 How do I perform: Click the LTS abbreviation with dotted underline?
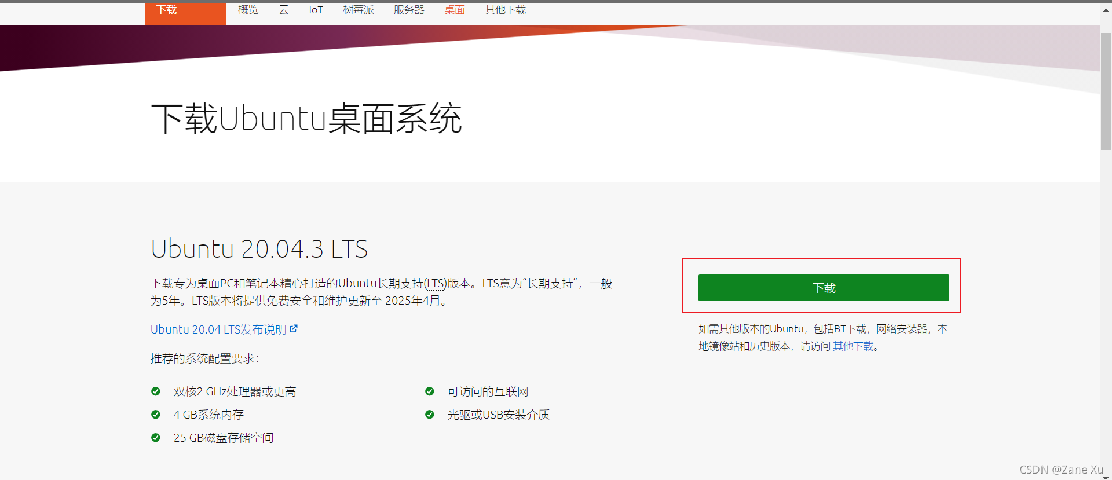436,284
